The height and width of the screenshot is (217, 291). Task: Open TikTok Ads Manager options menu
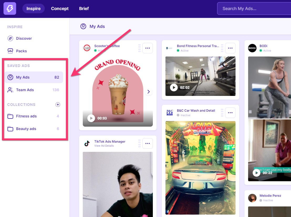148,143
